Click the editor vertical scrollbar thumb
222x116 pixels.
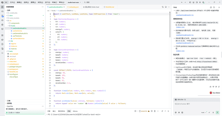pyautogui.click(x=170, y=25)
